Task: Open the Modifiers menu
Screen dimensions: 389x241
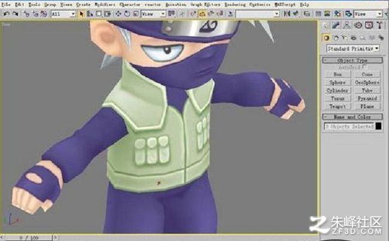Action: [105, 4]
